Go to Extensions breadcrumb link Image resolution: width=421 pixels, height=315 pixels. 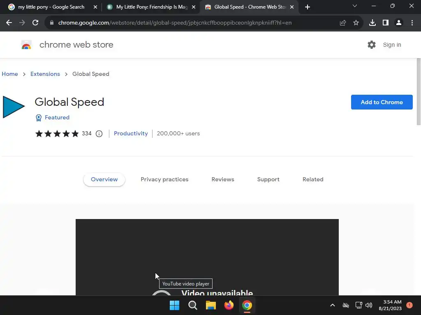(x=45, y=74)
